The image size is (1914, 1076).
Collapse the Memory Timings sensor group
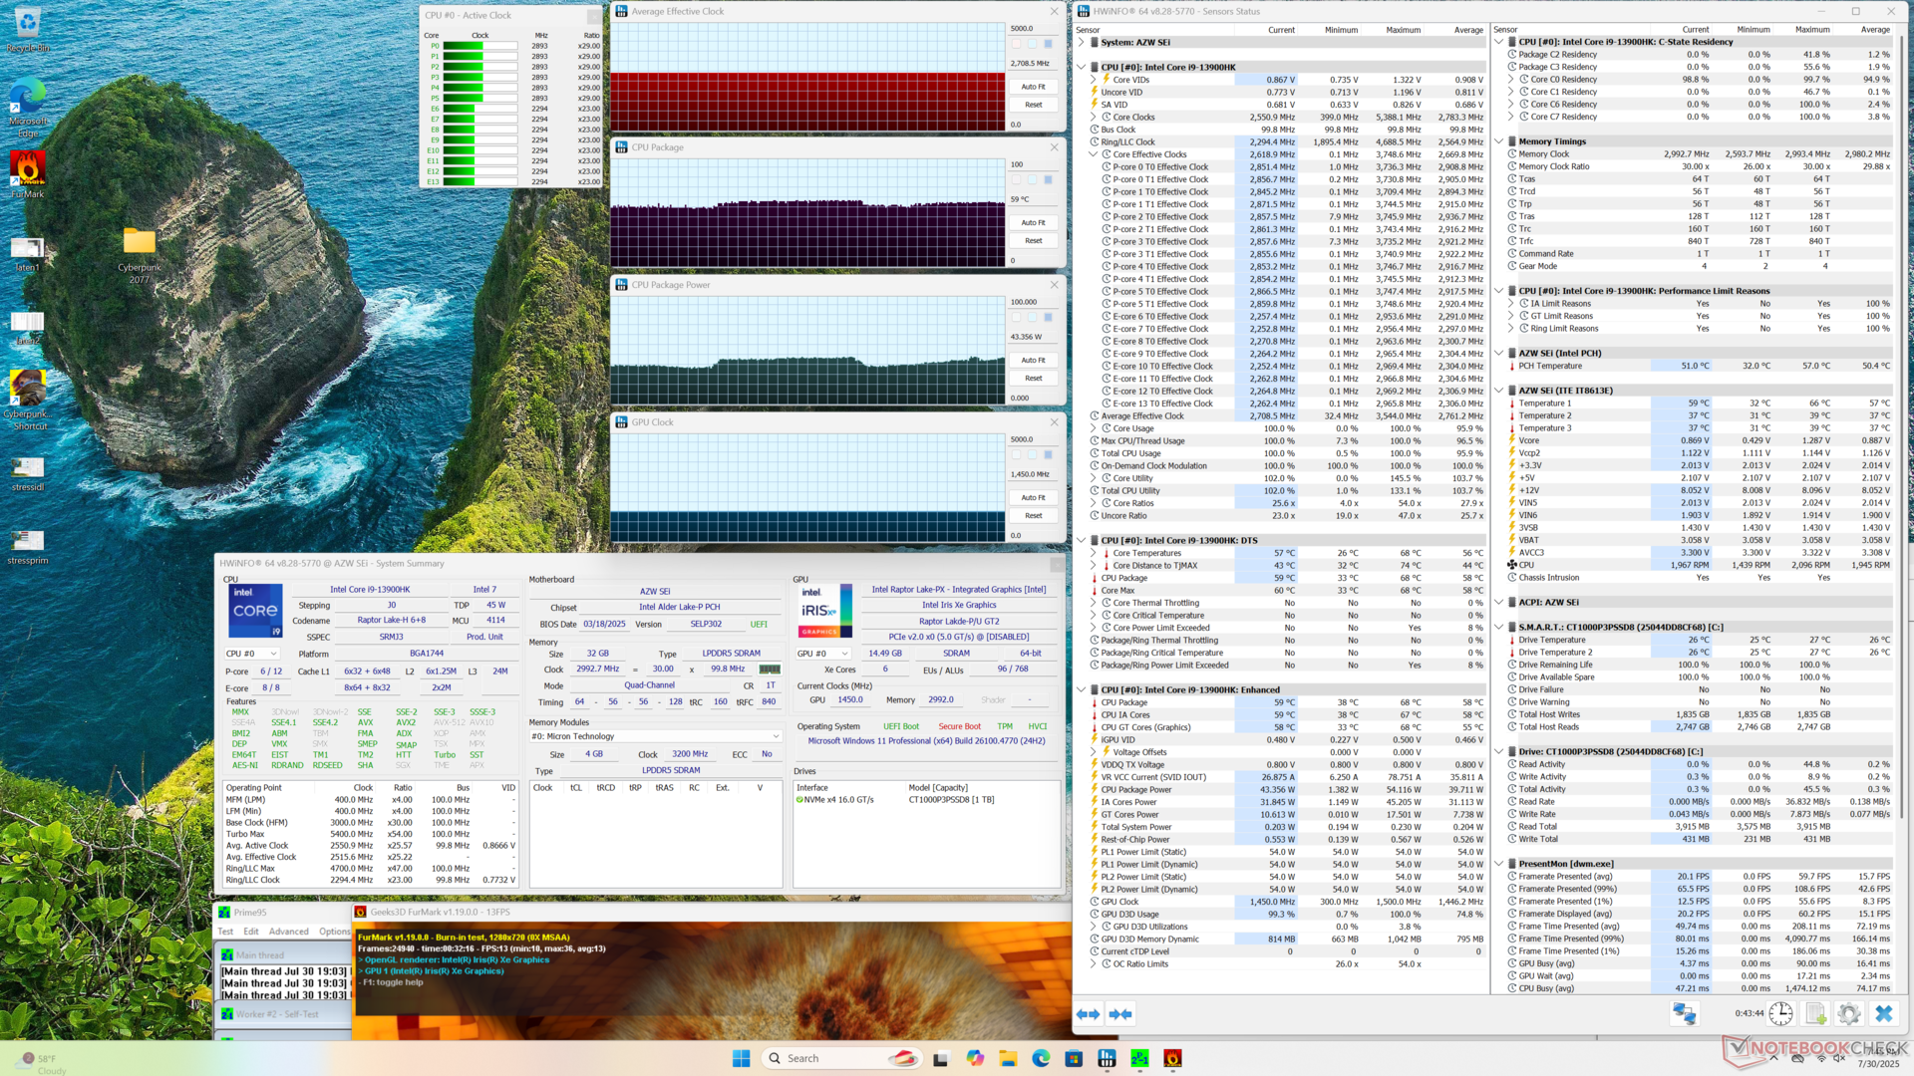[x=1498, y=141]
